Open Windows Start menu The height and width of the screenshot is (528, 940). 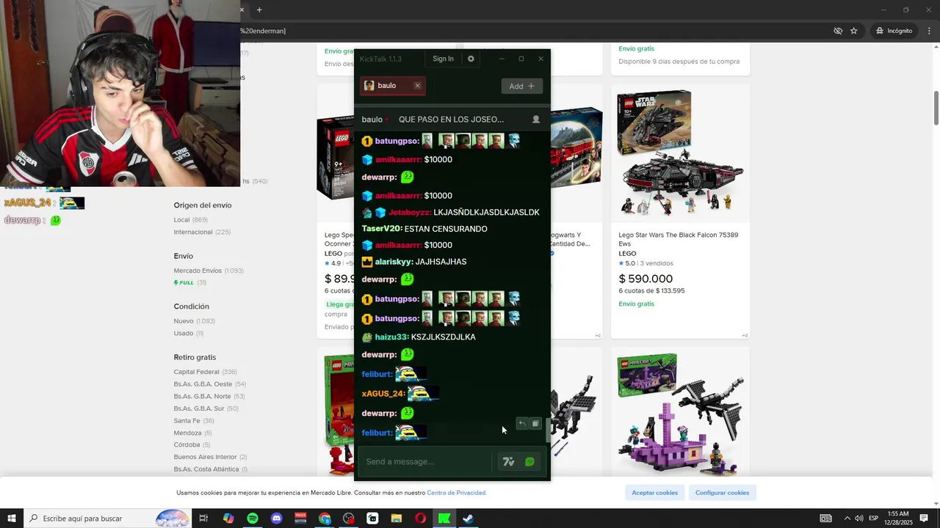pyautogui.click(x=12, y=518)
